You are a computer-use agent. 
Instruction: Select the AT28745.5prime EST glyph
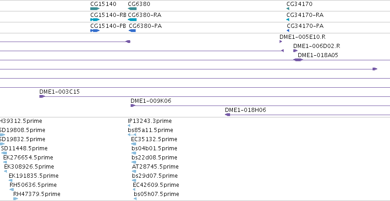pyautogui.click(x=134, y=171)
